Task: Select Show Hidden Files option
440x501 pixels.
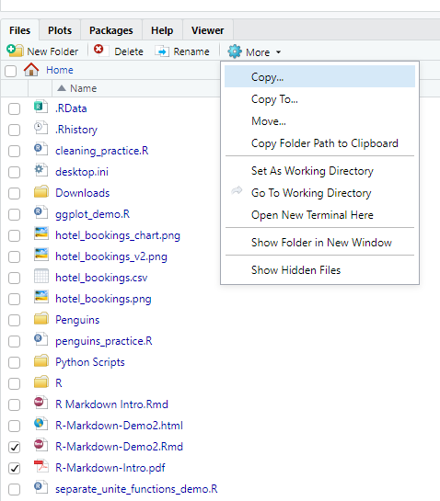Action: tap(296, 270)
